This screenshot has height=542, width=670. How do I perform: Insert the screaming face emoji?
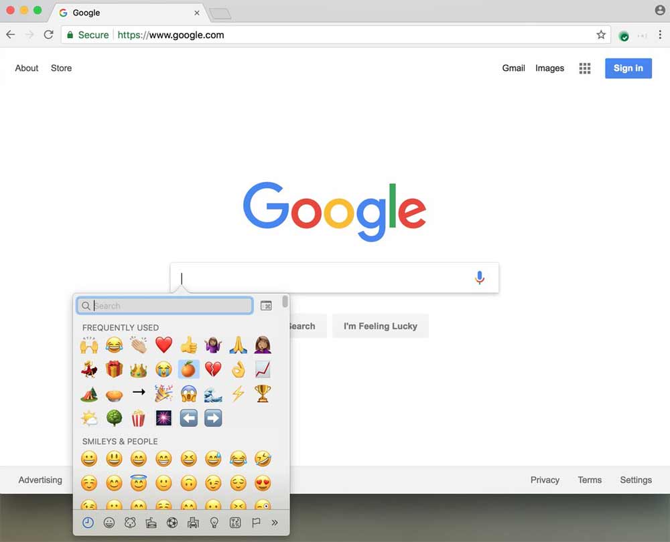(x=188, y=393)
